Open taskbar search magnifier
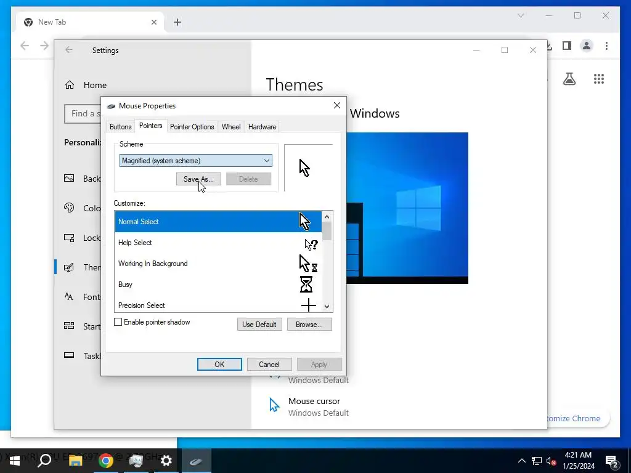This screenshot has width=631, height=473. click(44, 461)
